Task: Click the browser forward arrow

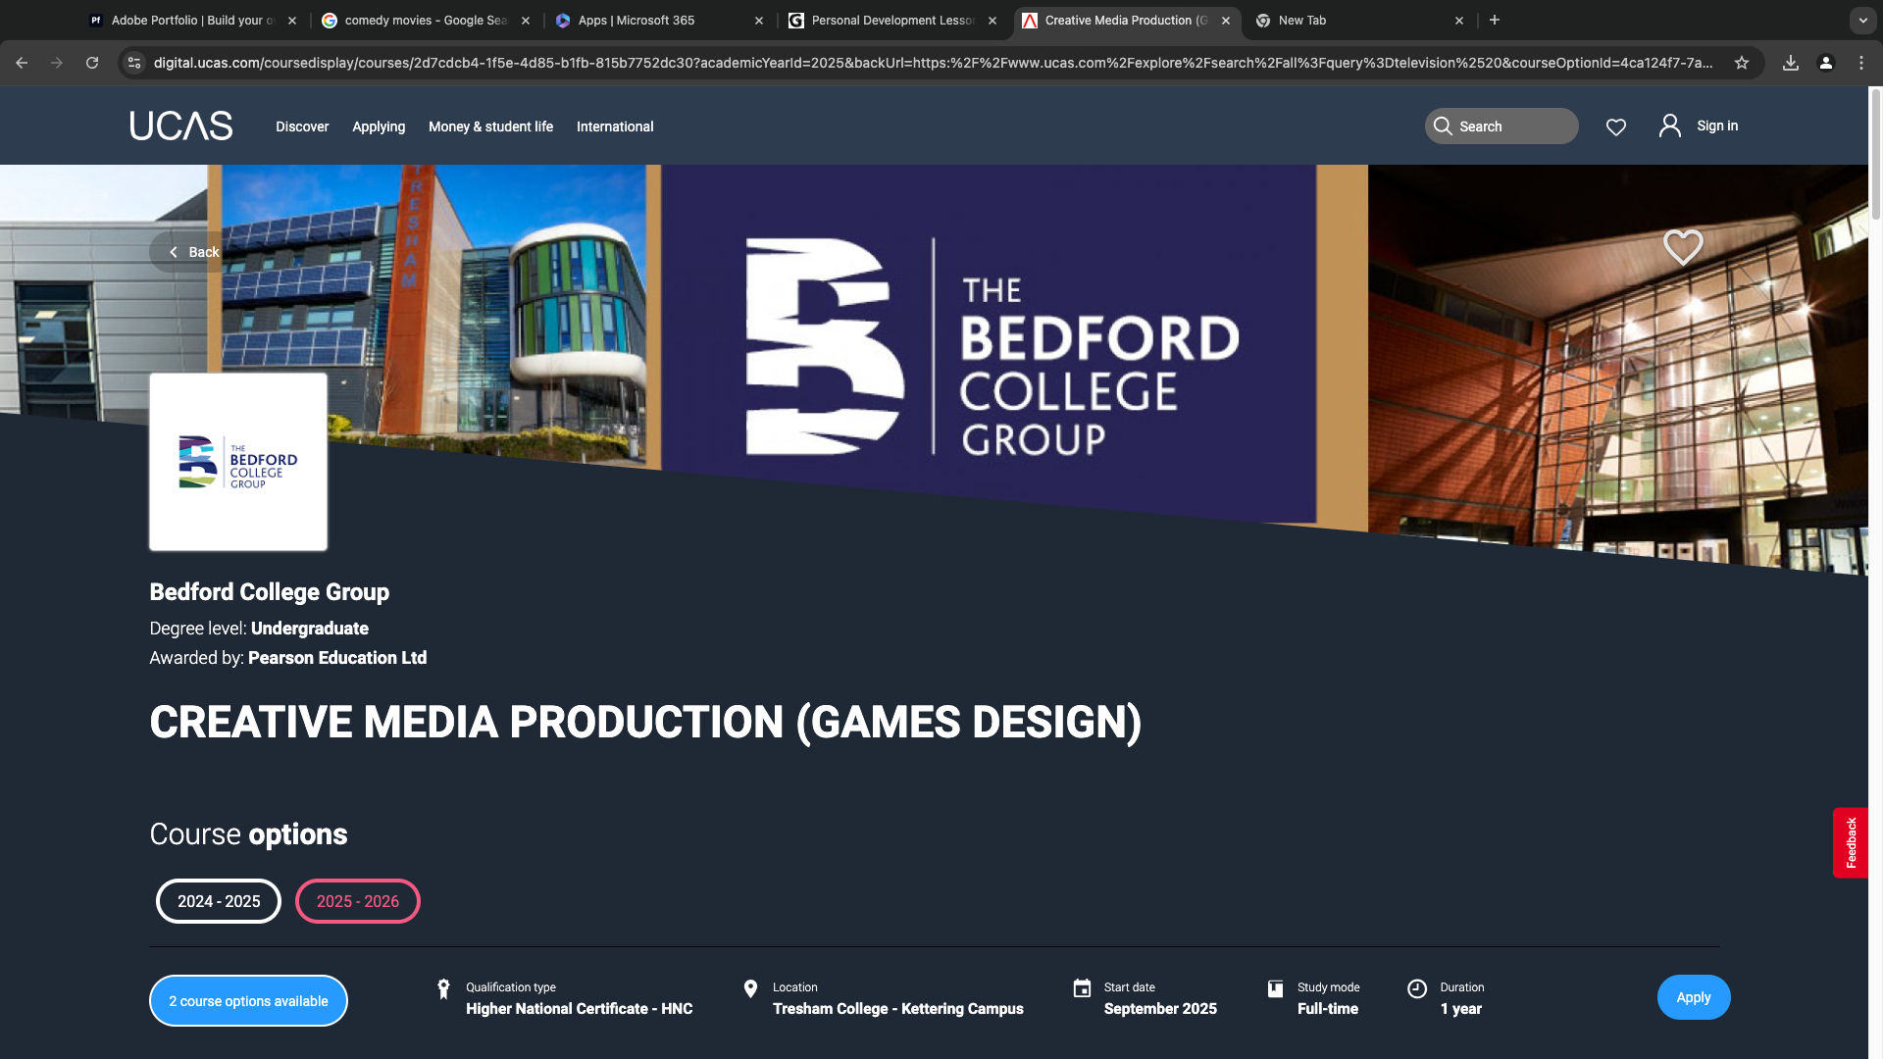Action: coord(57,63)
